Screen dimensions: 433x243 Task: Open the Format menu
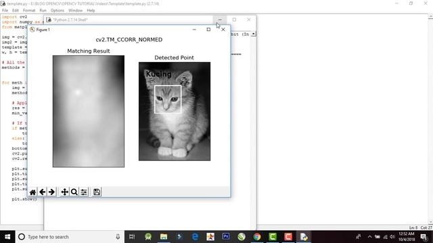[x=29, y=11]
